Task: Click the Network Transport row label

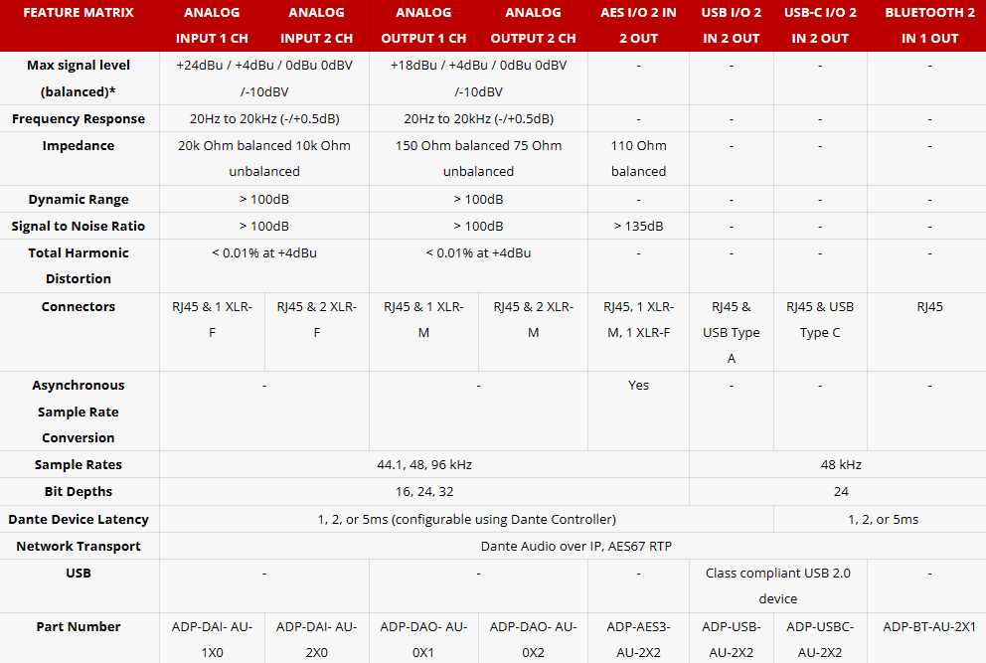Action: [x=79, y=547]
